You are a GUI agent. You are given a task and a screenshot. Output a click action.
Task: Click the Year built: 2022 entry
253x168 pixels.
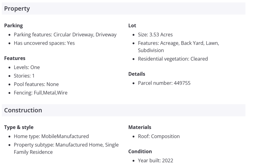(155, 160)
